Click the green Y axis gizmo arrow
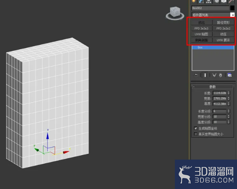Image resolution: width=237 pixels, height=189 pixels. pos(36,150)
